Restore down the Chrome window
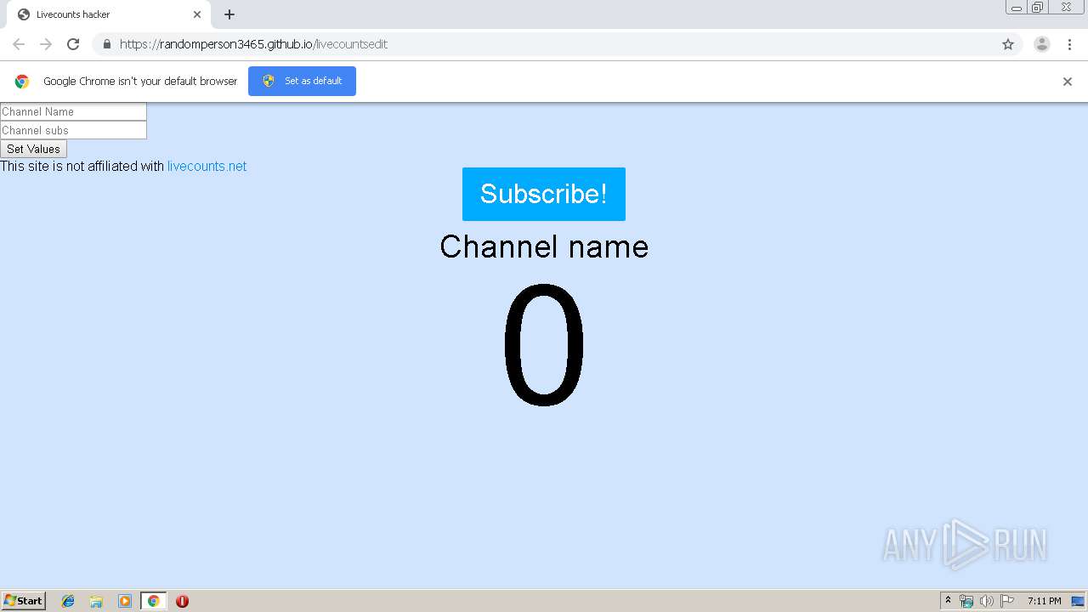Viewport: 1088px width, 612px height. pyautogui.click(x=1037, y=8)
